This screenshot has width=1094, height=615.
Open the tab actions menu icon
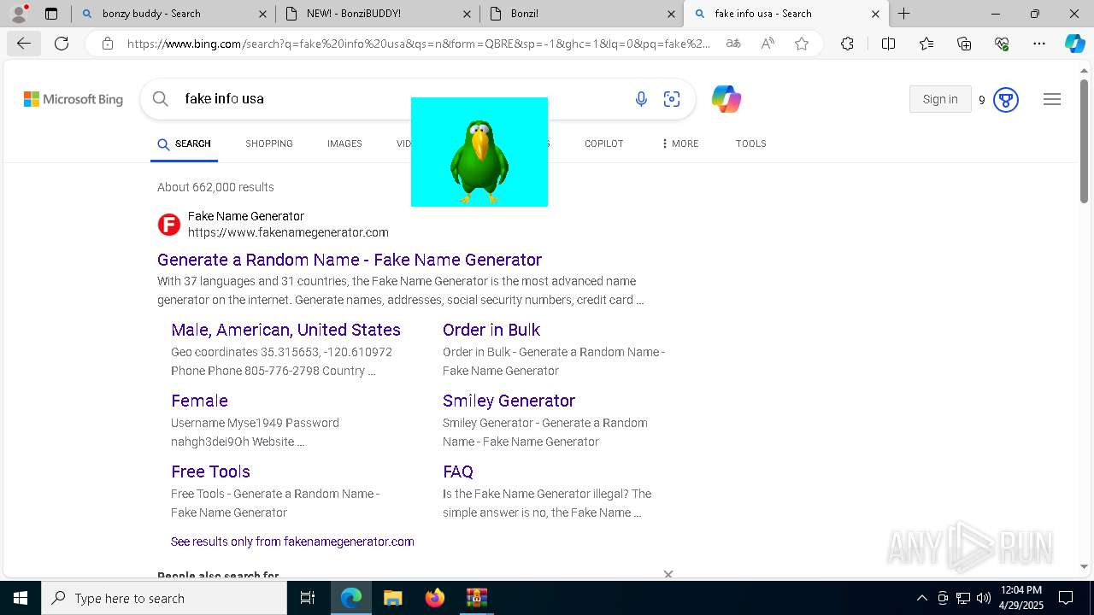(51, 14)
